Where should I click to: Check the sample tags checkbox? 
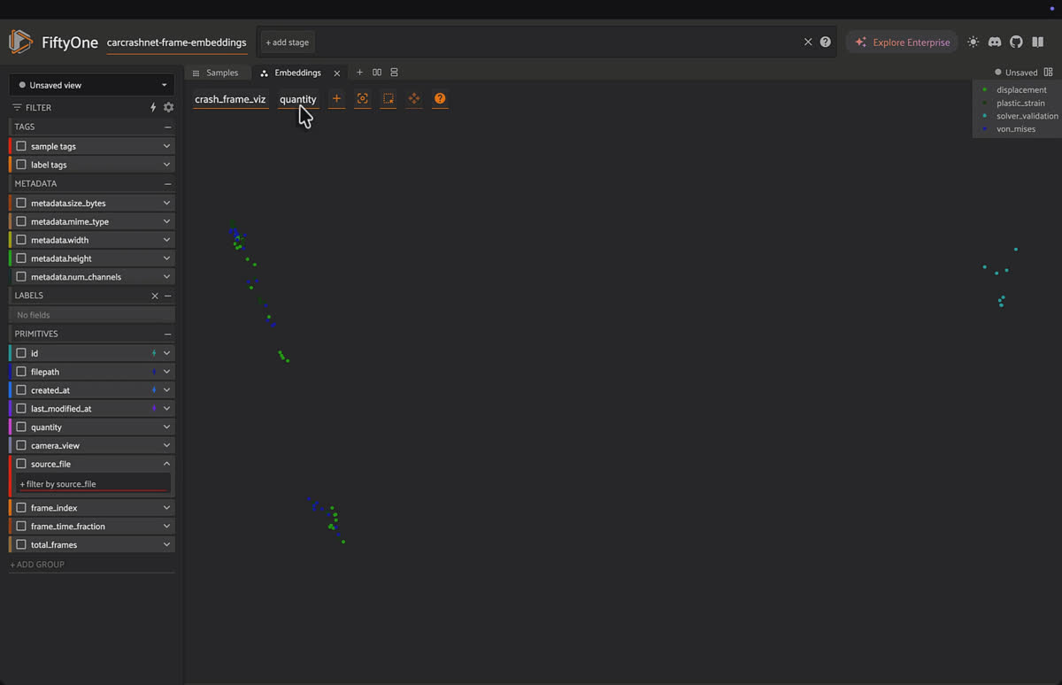pos(21,146)
